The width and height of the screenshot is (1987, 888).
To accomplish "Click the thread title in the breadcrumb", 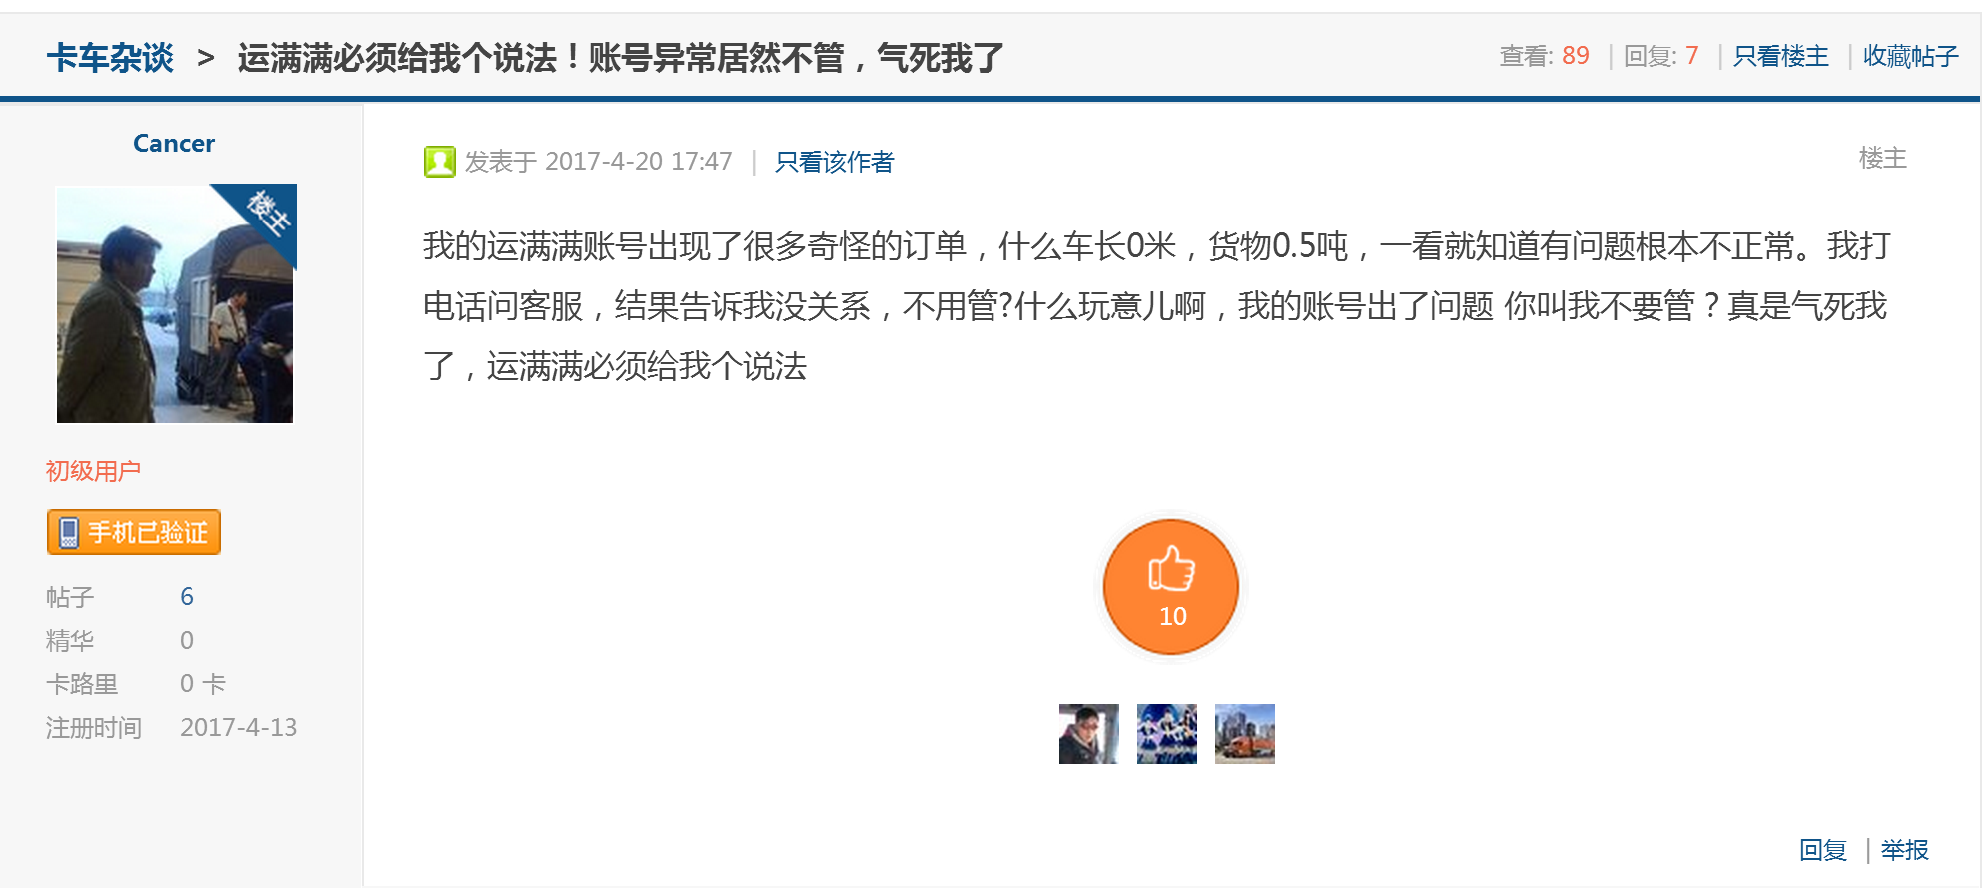I will point(620,58).
